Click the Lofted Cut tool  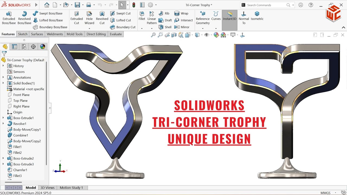[121, 20]
